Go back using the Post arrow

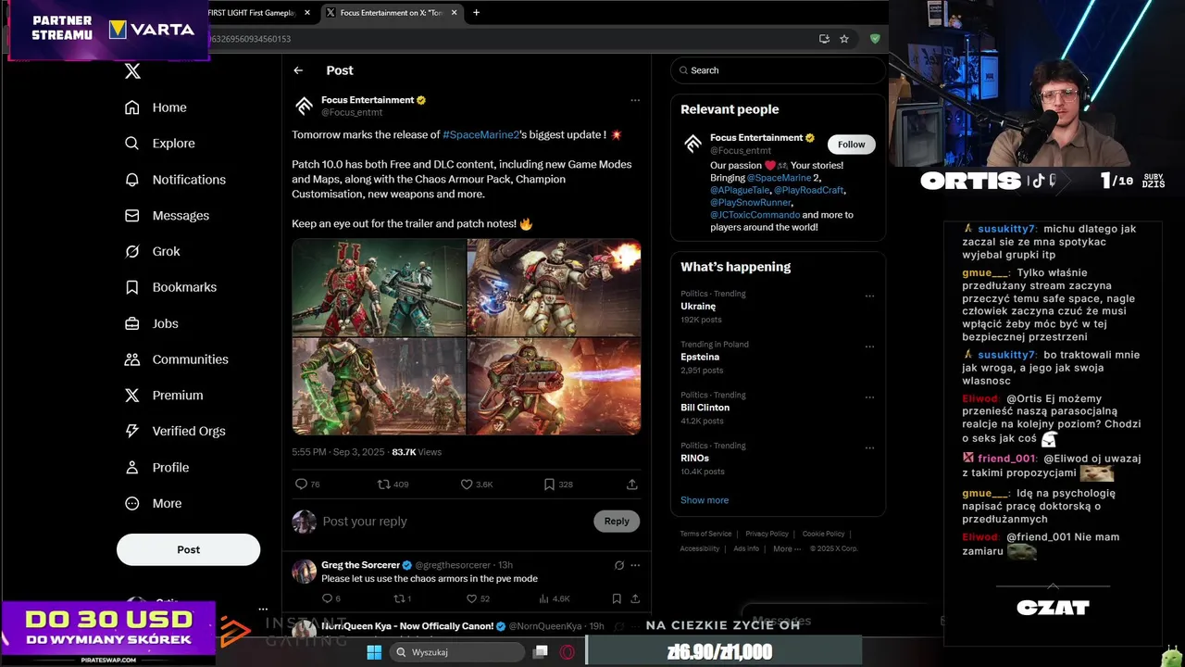pyautogui.click(x=298, y=70)
